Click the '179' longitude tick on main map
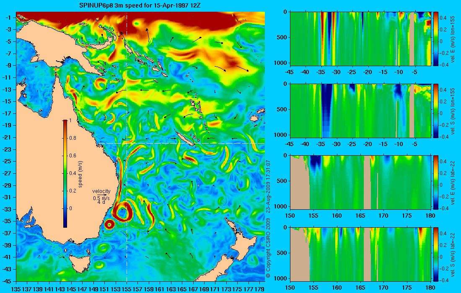Image resolution: width=461 pixels, height=293 pixels. [x=259, y=289]
